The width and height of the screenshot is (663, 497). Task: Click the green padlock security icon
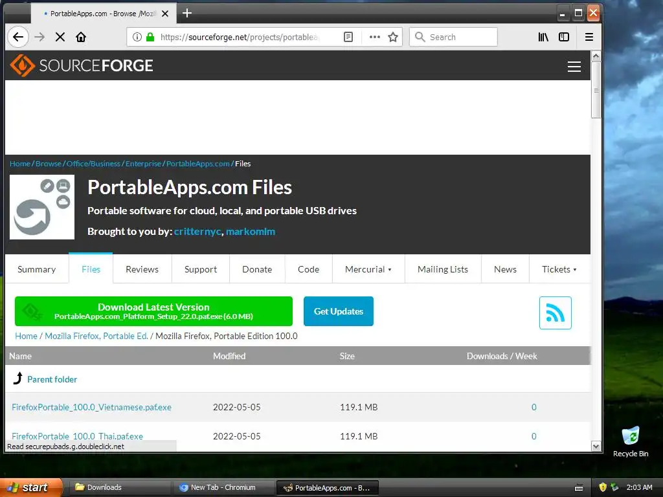(150, 37)
